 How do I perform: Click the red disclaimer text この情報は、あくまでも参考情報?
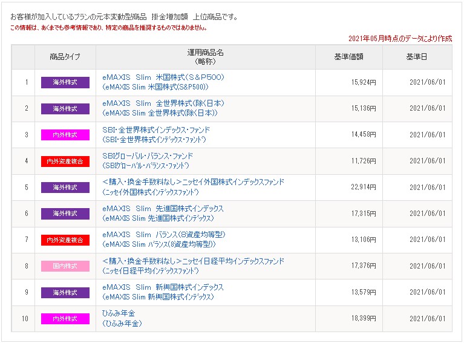(108, 28)
